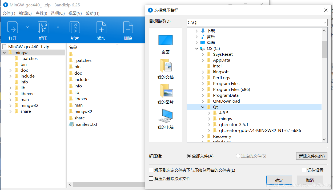Click the qtcreator-3.5.1 folder icon
The height and width of the screenshot is (190, 333).
coord(215,125)
